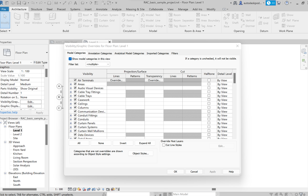Screen dimensions: 308x196
Task: Expand the Cable Trays category
Action: coord(71,96)
